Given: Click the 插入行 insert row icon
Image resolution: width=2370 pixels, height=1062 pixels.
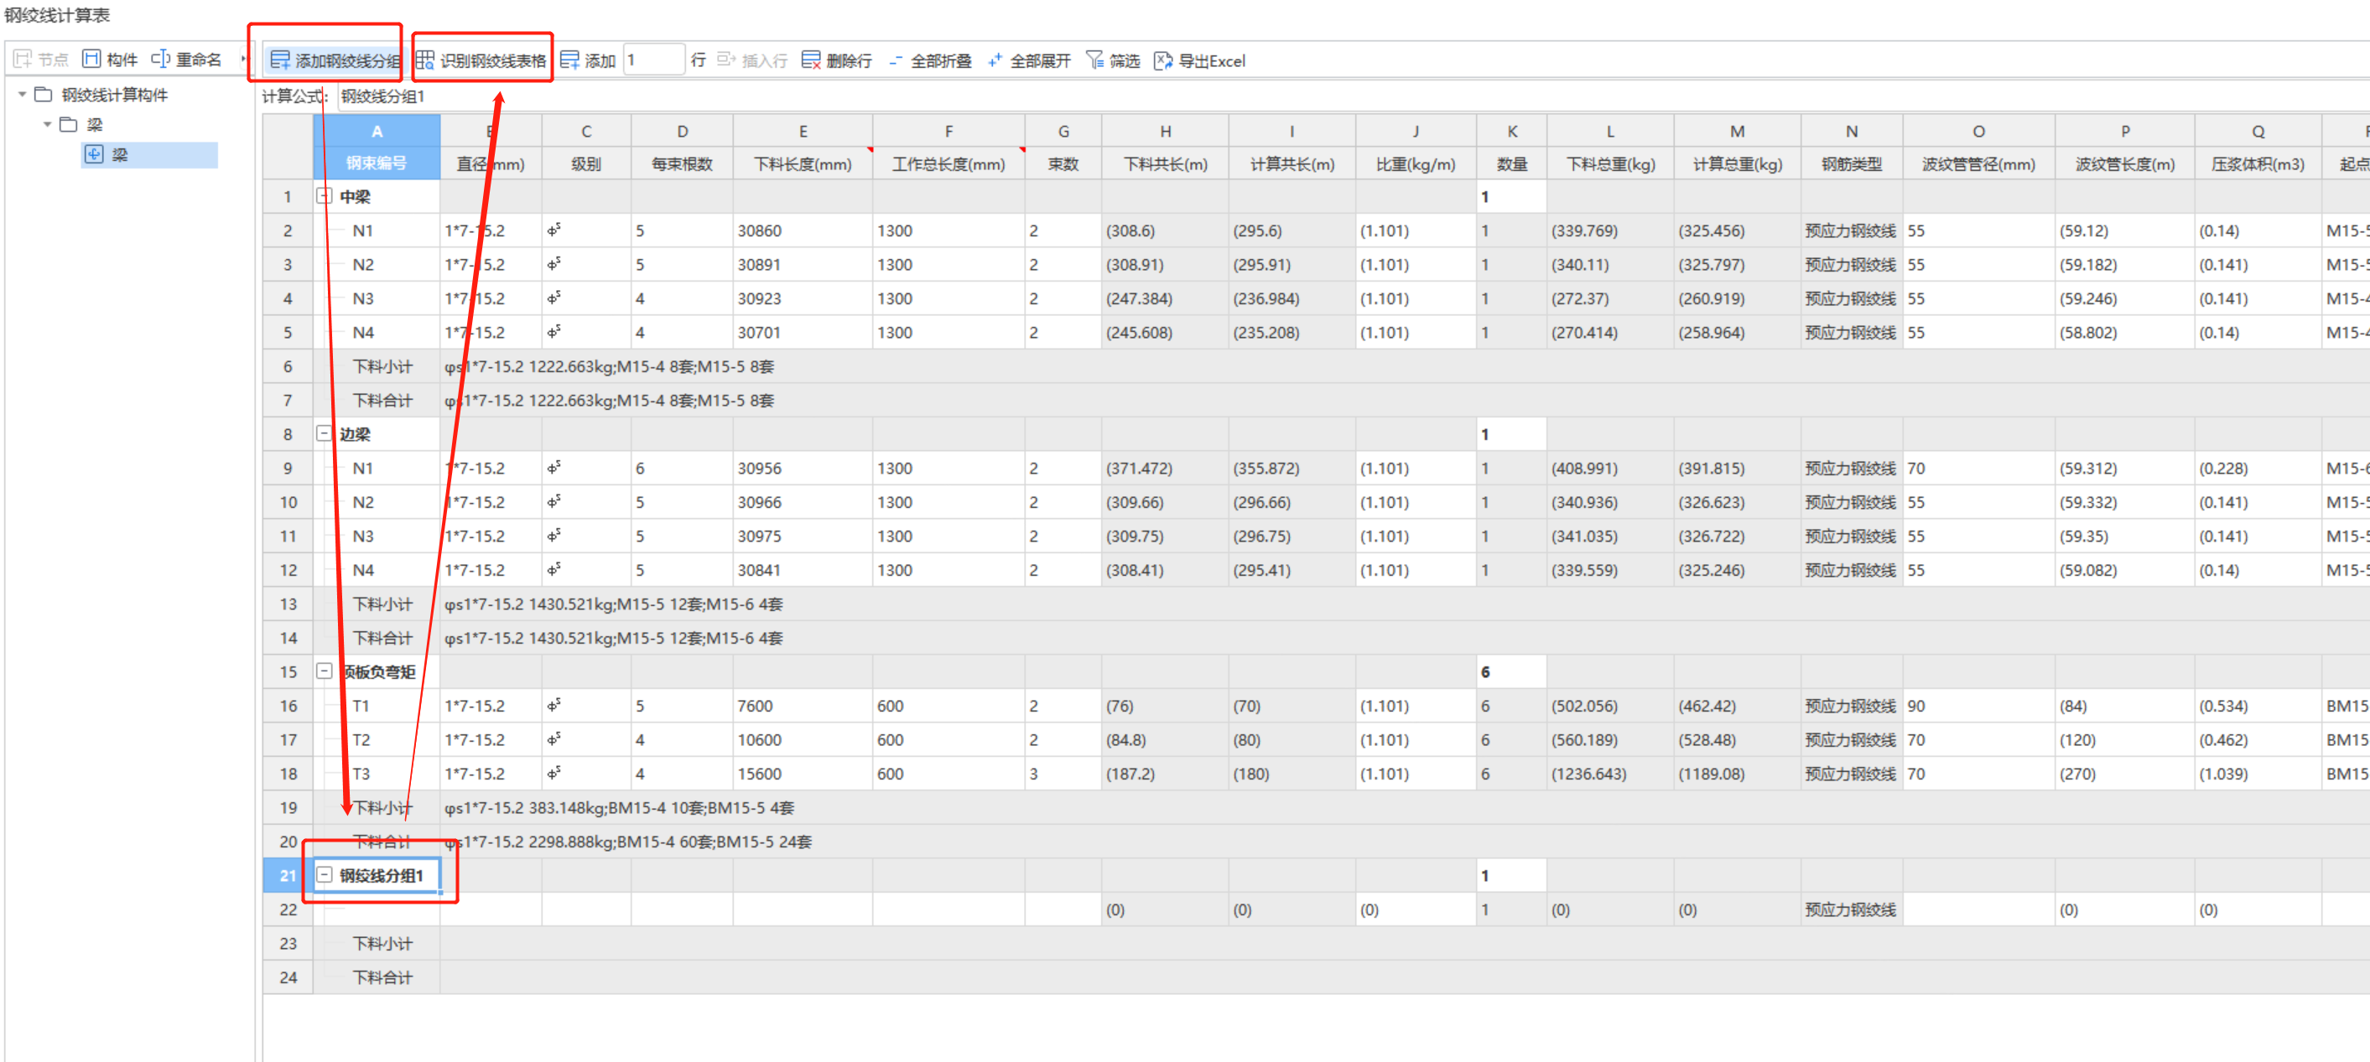Looking at the screenshot, I should pyautogui.click(x=726, y=60).
